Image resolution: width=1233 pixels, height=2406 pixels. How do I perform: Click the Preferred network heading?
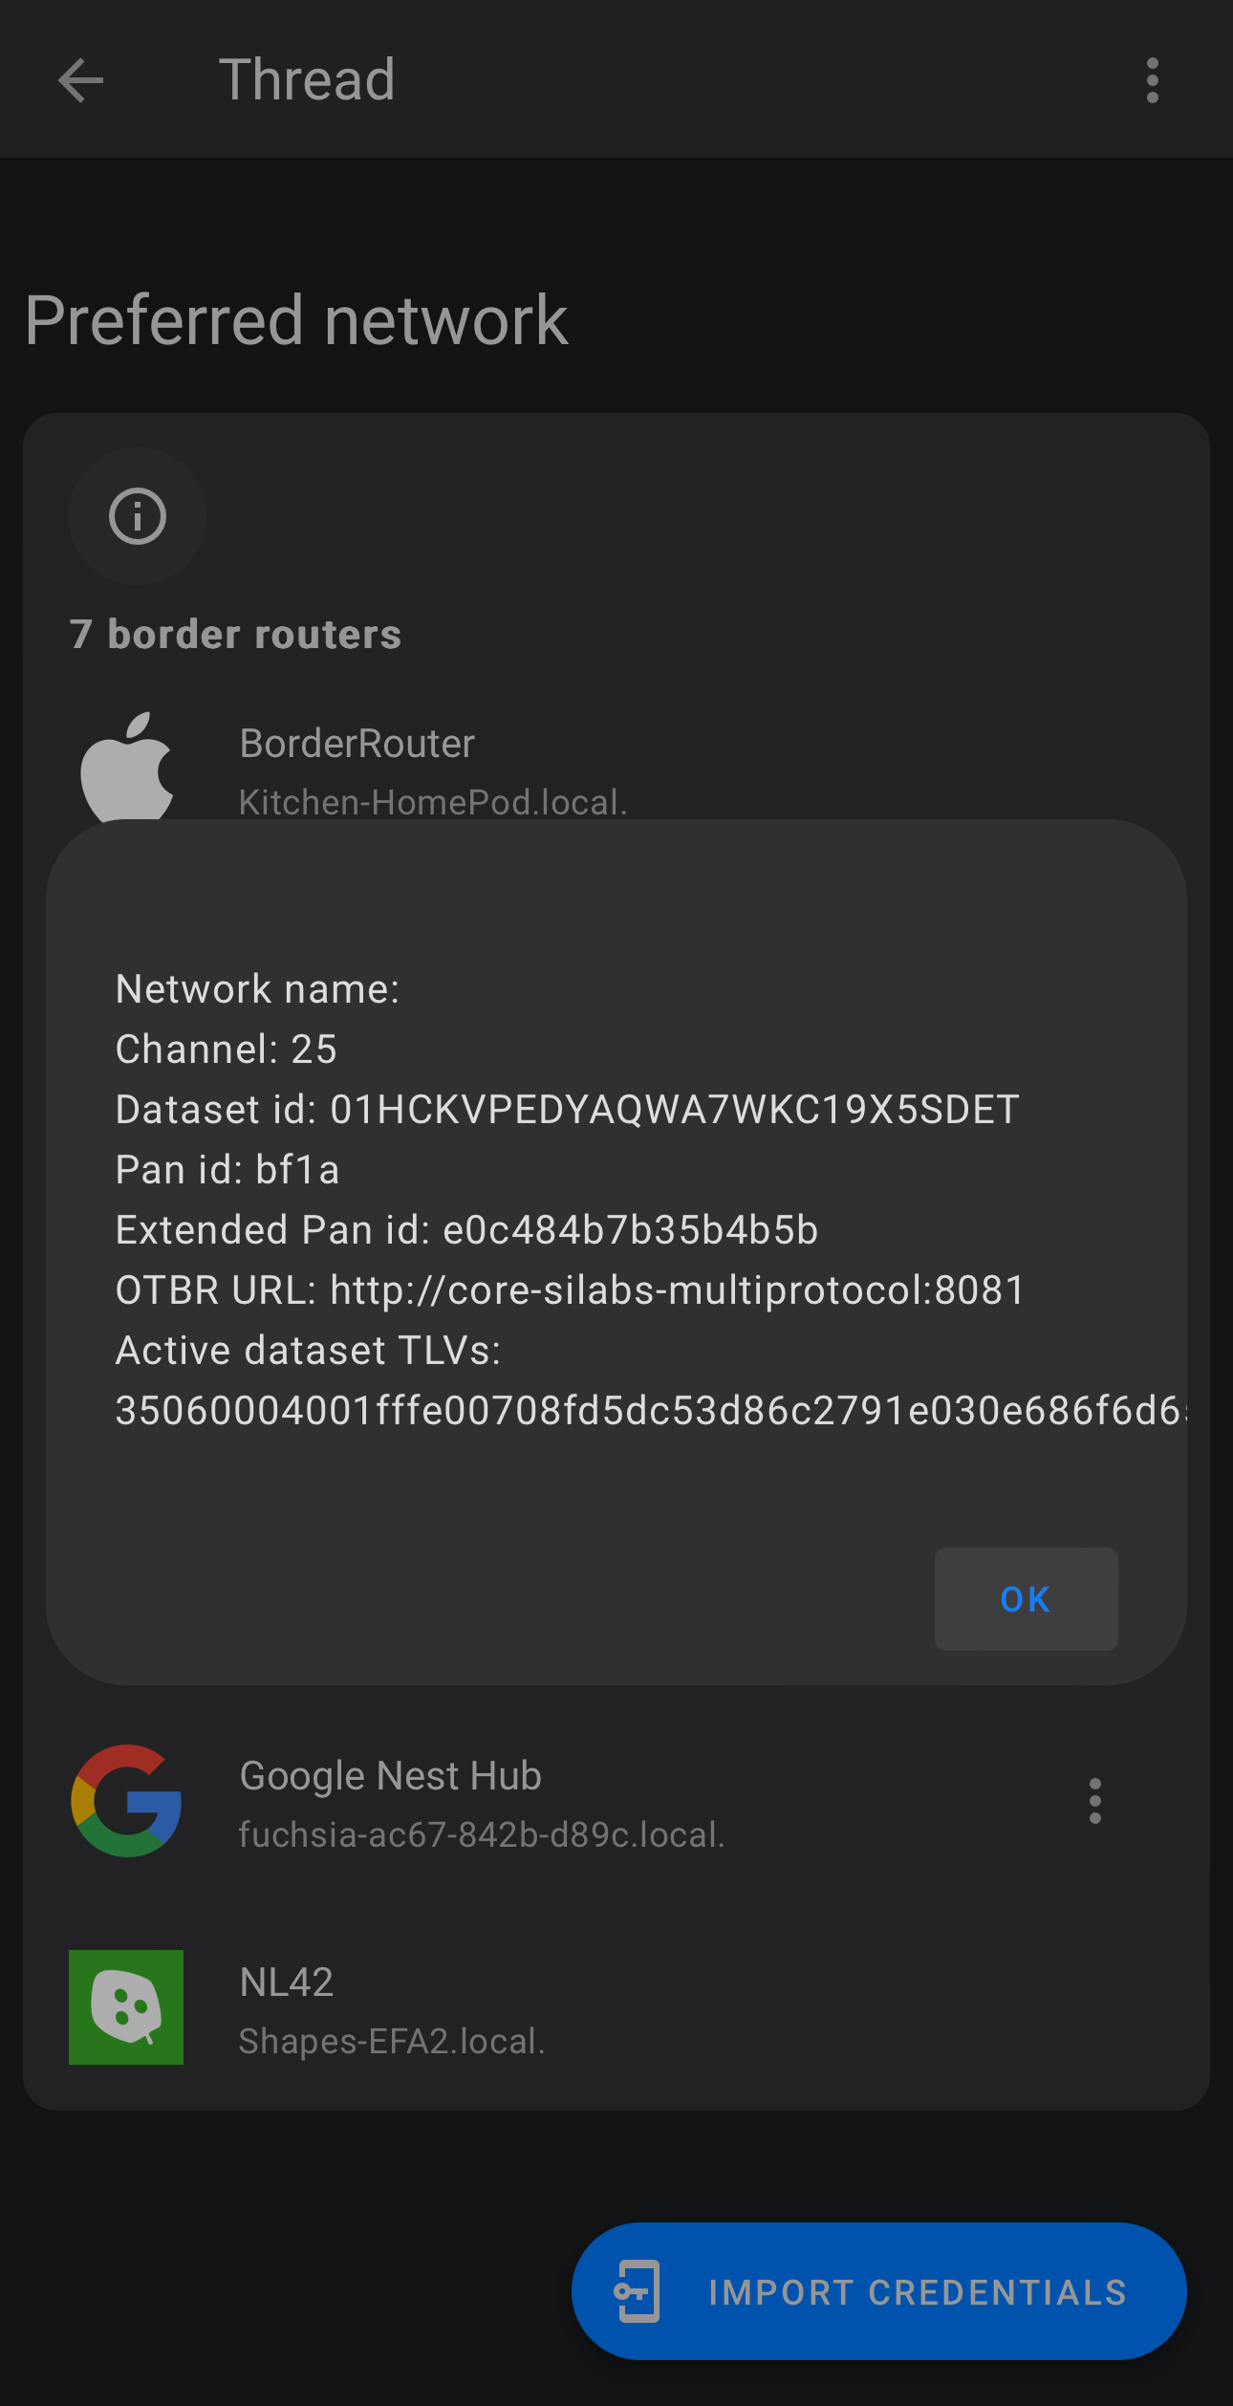296,320
